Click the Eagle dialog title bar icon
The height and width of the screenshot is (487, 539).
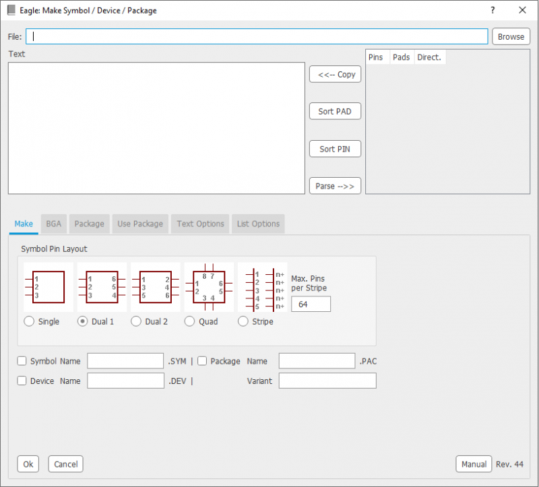point(11,10)
